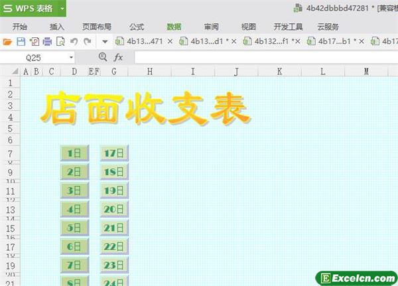Close the 4b13...471 document tab

[x=170, y=41]
